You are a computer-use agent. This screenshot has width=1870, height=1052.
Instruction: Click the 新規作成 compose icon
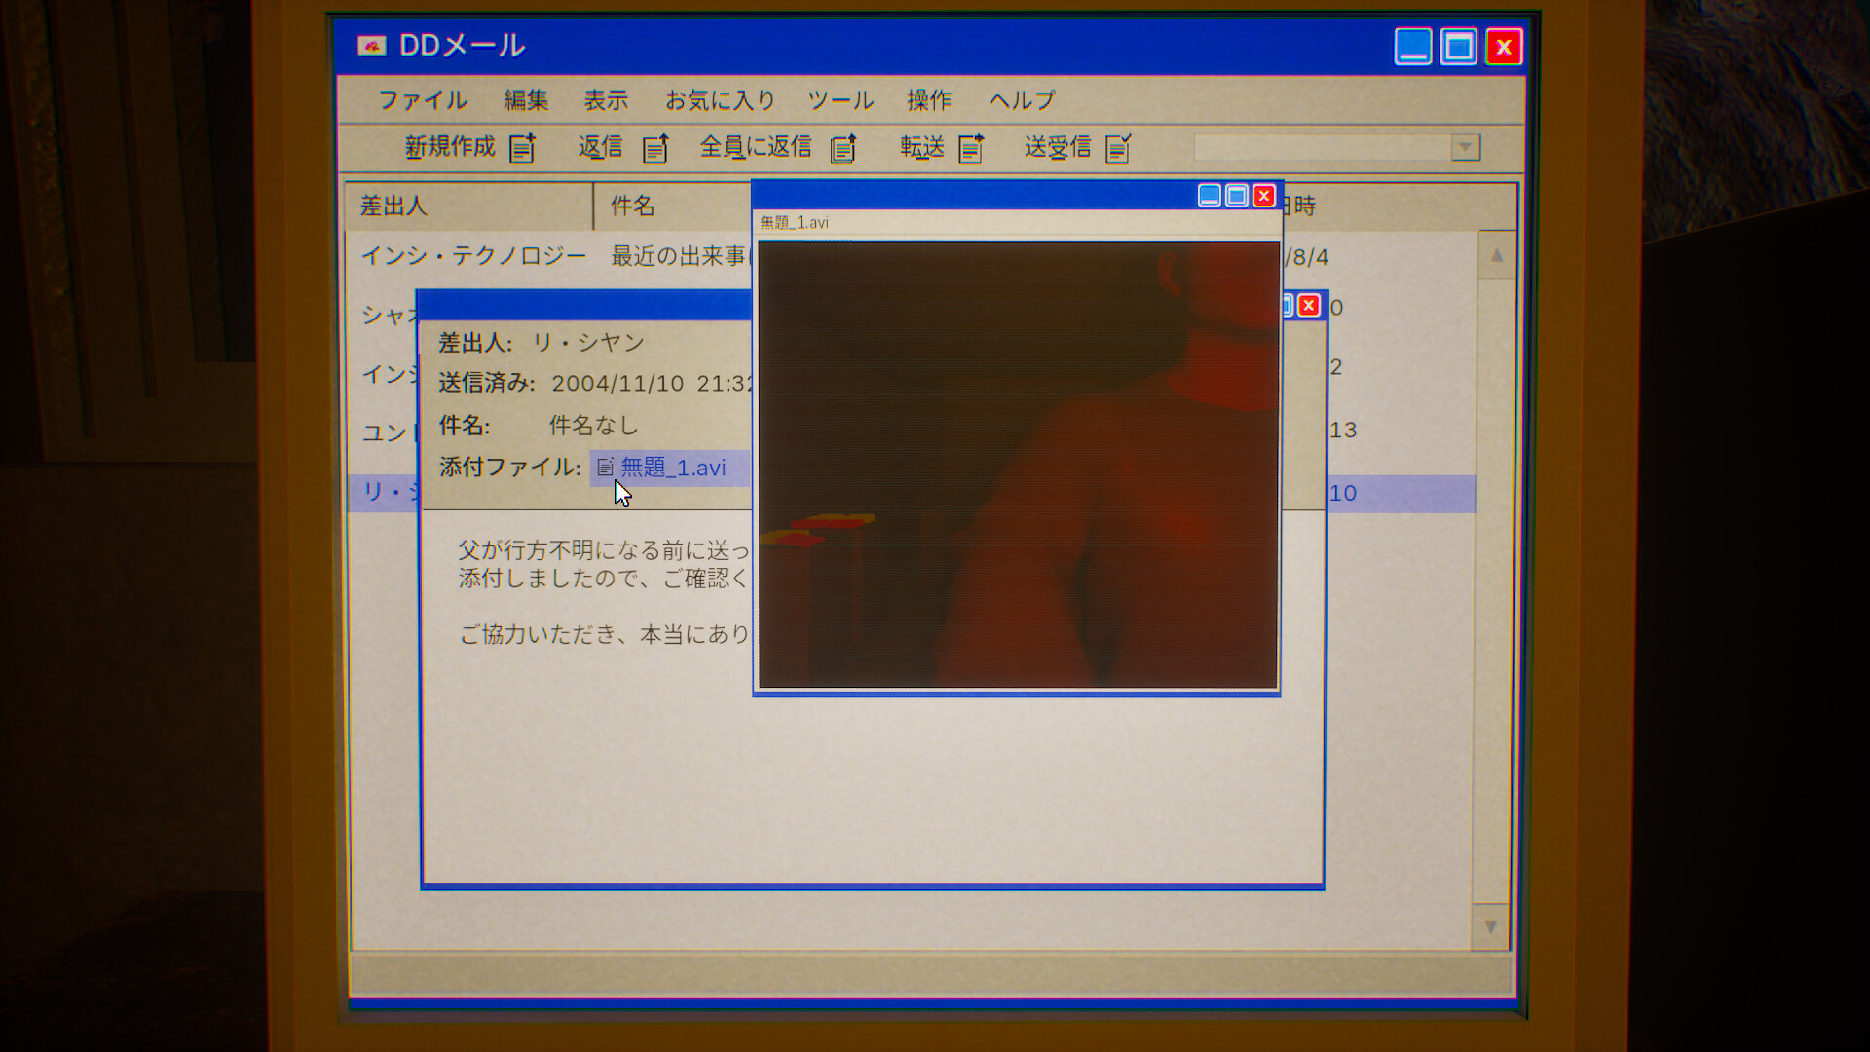(x=523, y=148)
